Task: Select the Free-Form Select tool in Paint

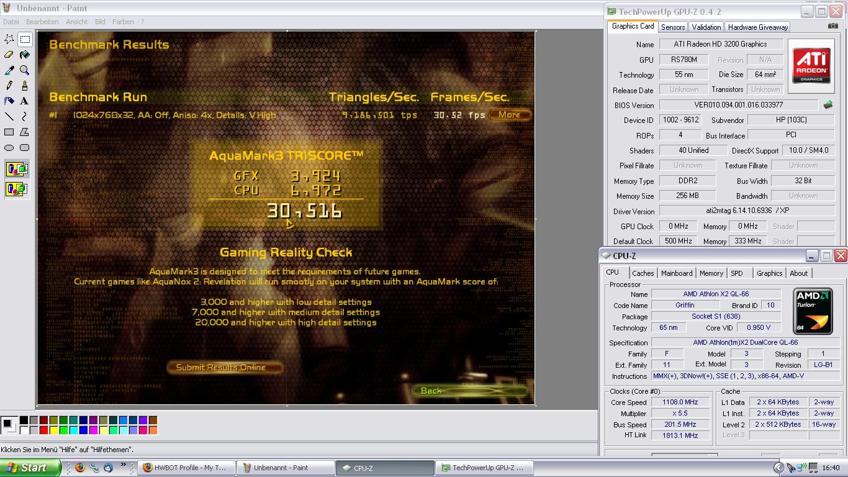Action: 9,39
